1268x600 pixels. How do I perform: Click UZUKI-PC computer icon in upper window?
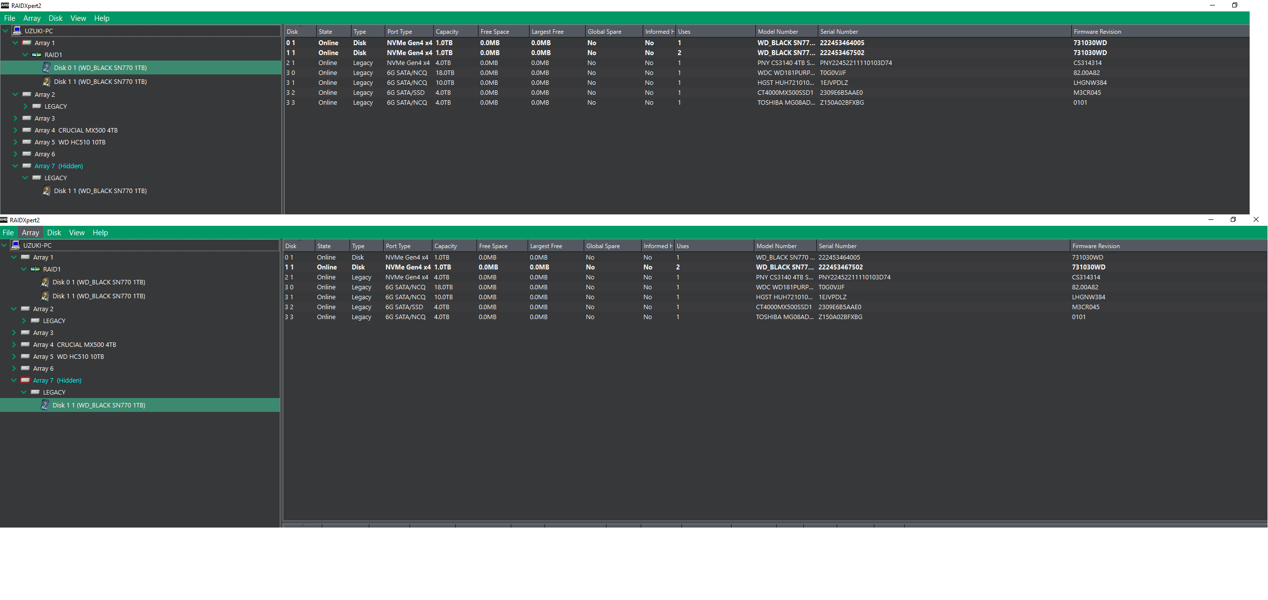click(x=17, y=31)
